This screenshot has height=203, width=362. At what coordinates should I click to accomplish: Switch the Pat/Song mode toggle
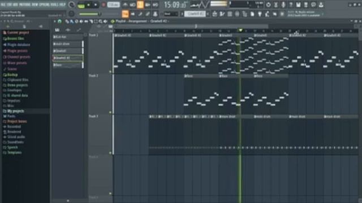(81, 5)
